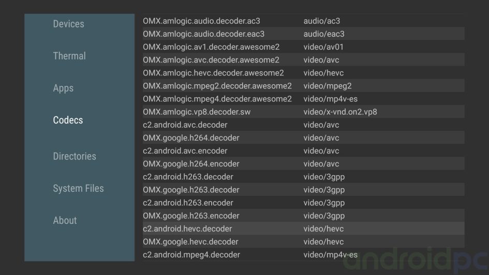Highlight the OMX.google.h263.encoder codec

[191, 216]
